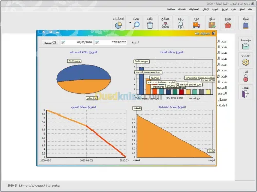Open the شراء (purchase) menu in the menu bar
The height and width of the screenshot is (192, 257).
point(233,9)
